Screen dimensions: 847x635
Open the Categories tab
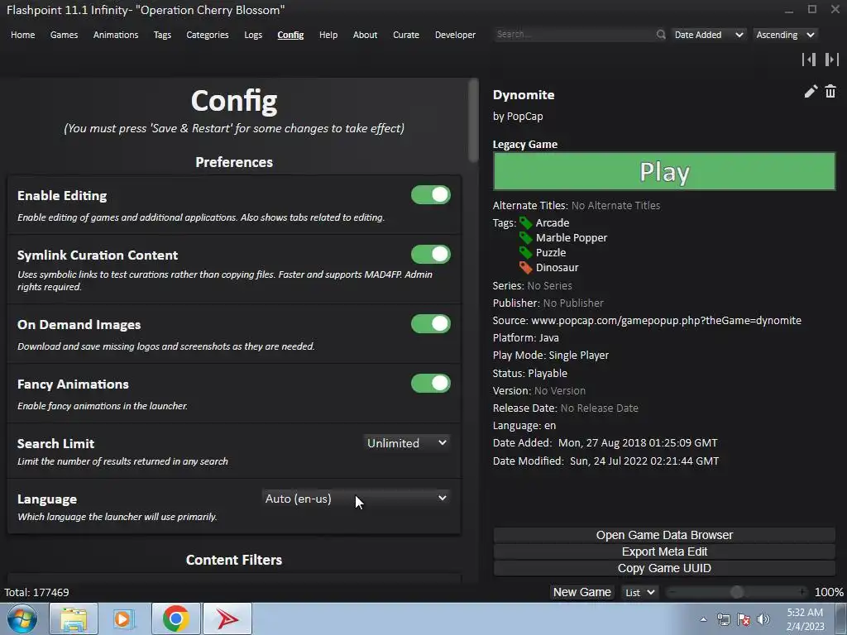pos(208,35)
